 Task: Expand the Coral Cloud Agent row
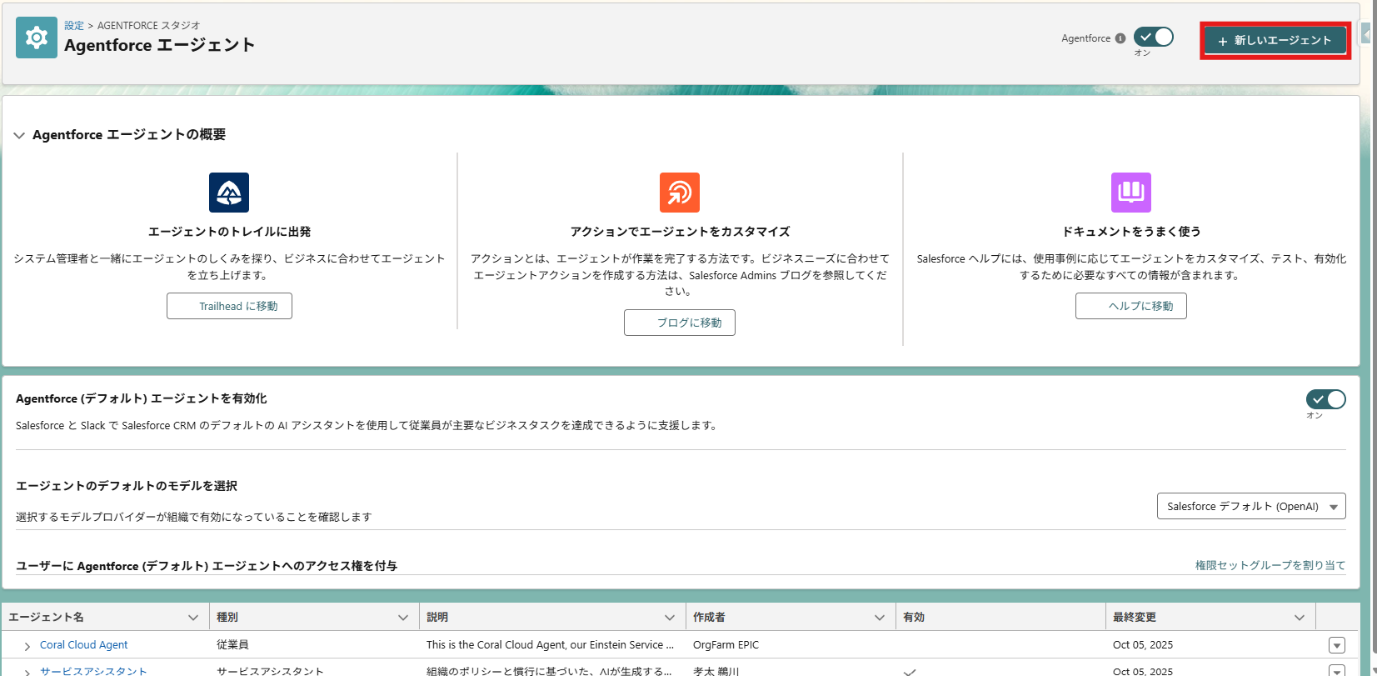[x=27, y=646]
